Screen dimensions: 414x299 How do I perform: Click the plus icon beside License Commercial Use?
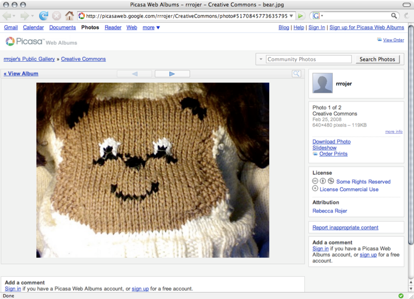tap(315, 189)
